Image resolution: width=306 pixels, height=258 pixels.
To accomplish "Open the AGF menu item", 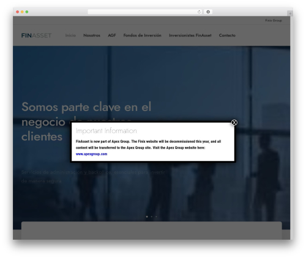I will (x=112, y=35).
